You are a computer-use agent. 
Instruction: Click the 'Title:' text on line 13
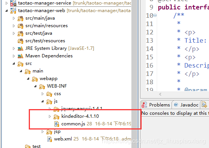pyautogui.click(x=195, y=40)
